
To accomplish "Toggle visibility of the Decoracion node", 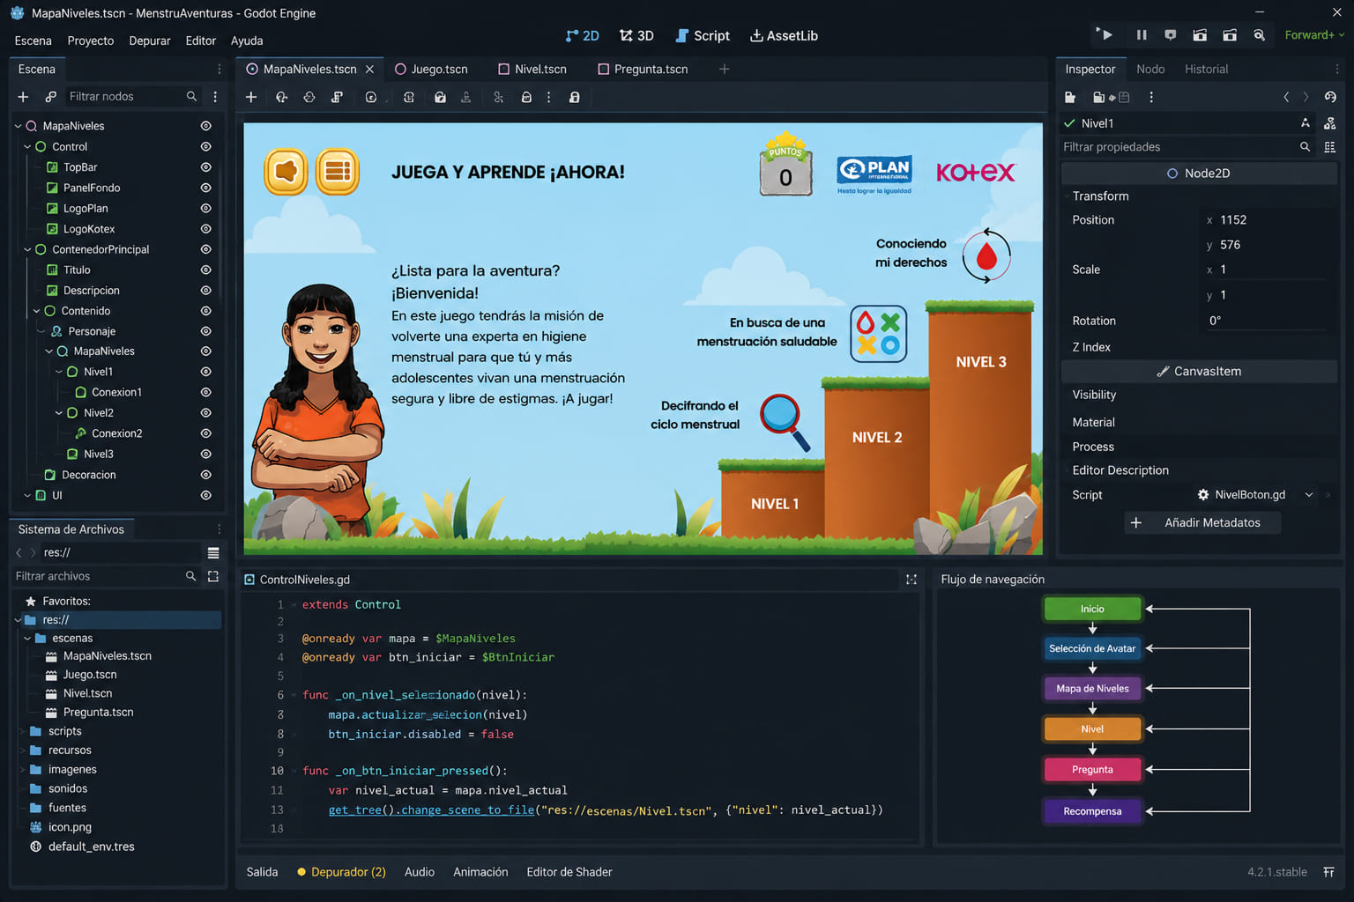I will (205, 475).
